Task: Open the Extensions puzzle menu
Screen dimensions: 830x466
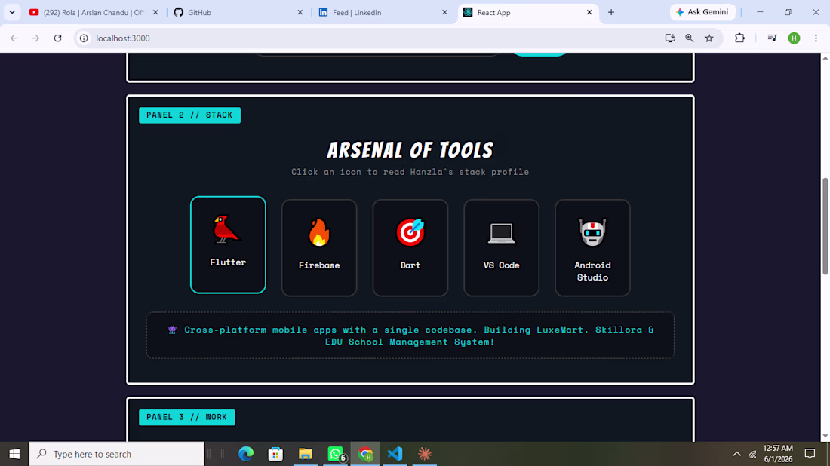Action: [739, 38]
